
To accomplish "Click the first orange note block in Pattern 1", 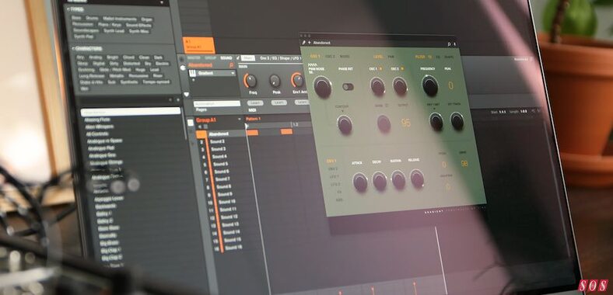I will (253, 132).
